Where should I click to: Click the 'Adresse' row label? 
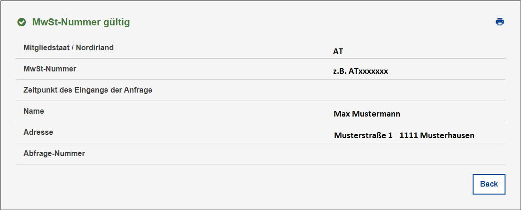38,132
